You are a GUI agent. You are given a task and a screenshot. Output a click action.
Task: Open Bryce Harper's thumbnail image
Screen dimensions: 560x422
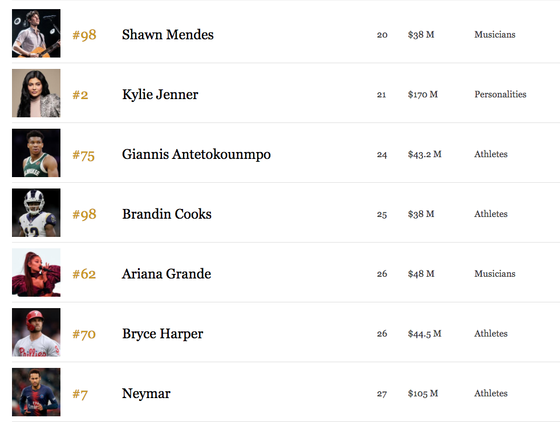pos(36,333)
